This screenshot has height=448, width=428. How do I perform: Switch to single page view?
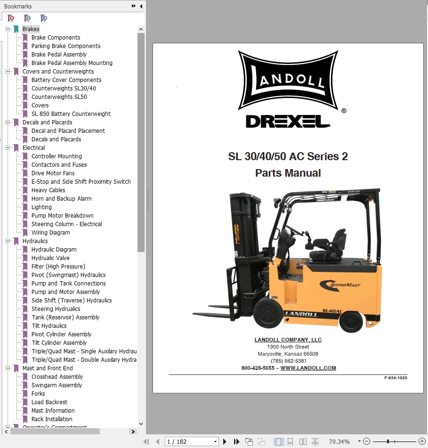point(278,442)
